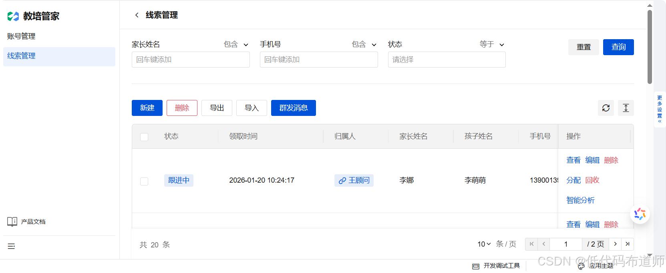666x273 pixels.
Task: Toggle the select-all checkbox in table header
Action: 144,137
